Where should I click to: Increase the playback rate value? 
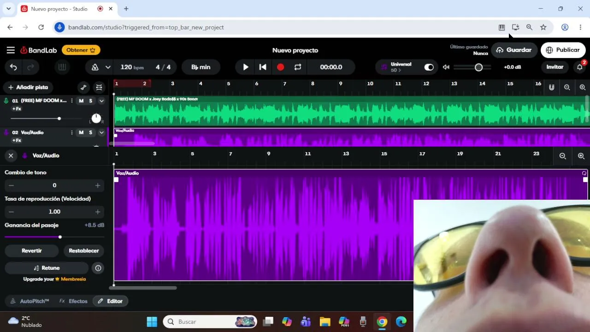(x=98, y=212)
